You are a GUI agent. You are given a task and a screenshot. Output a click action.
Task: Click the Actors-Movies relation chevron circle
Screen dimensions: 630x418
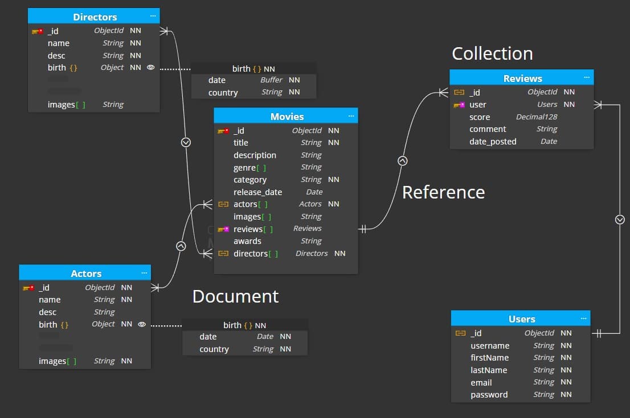[181, 246]
